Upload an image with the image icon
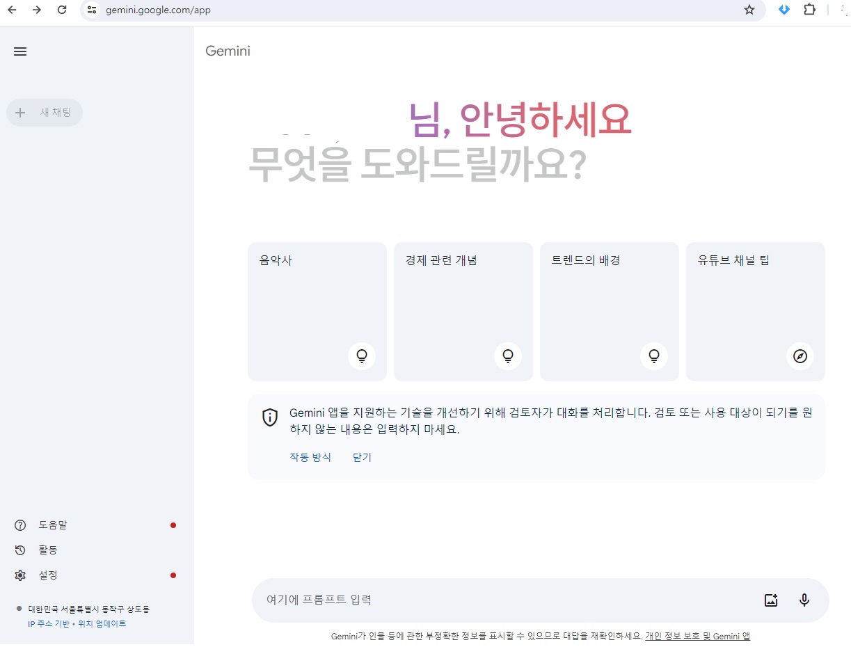This screenshot has height=647, width=851. (771, 600)
